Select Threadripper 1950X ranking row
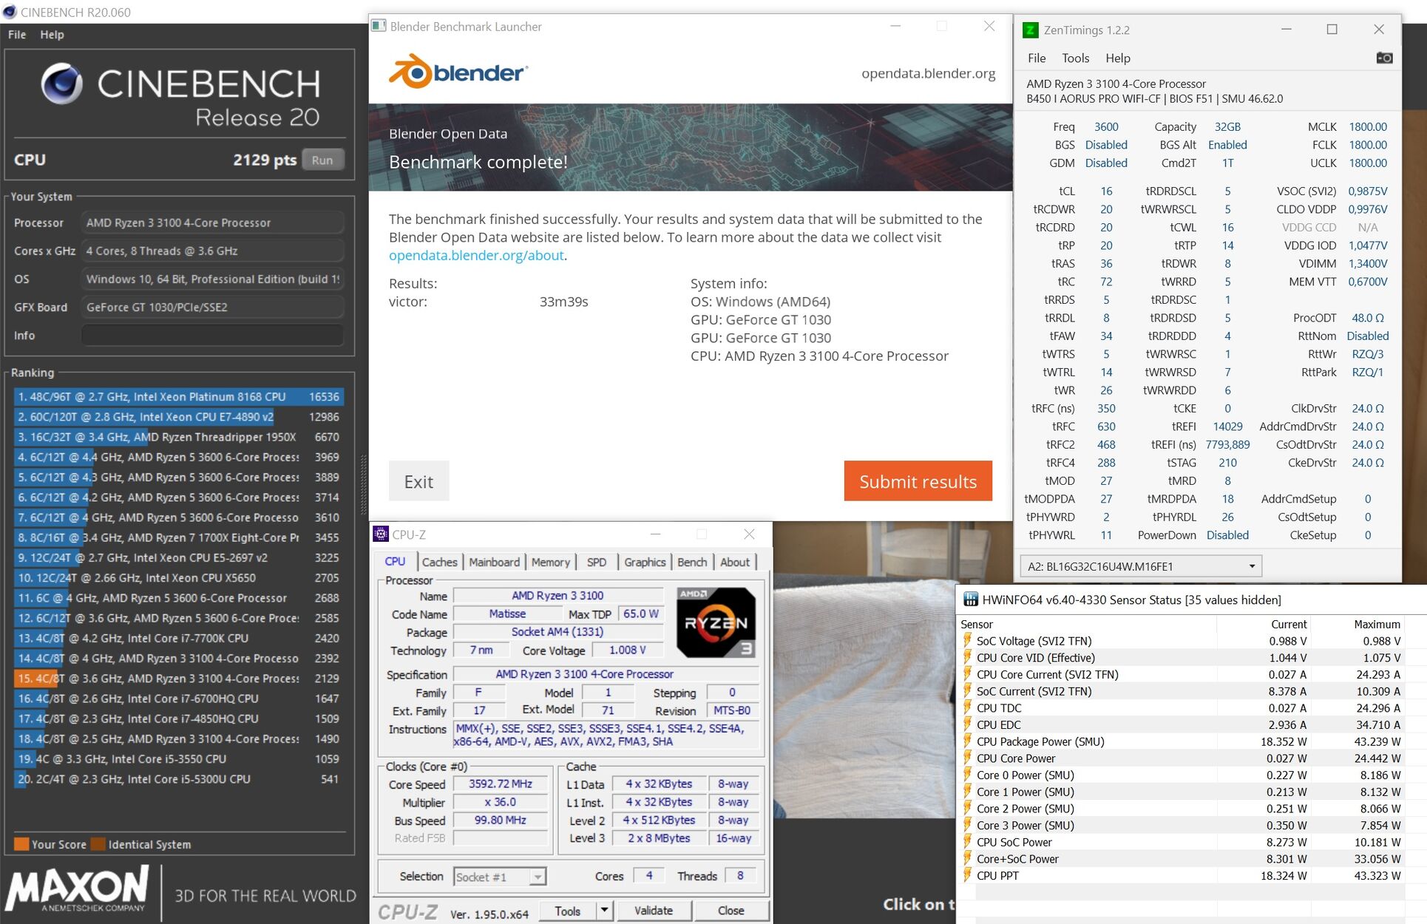The height and width of the screenshot is (924, 1427). (x=178, y=437)
